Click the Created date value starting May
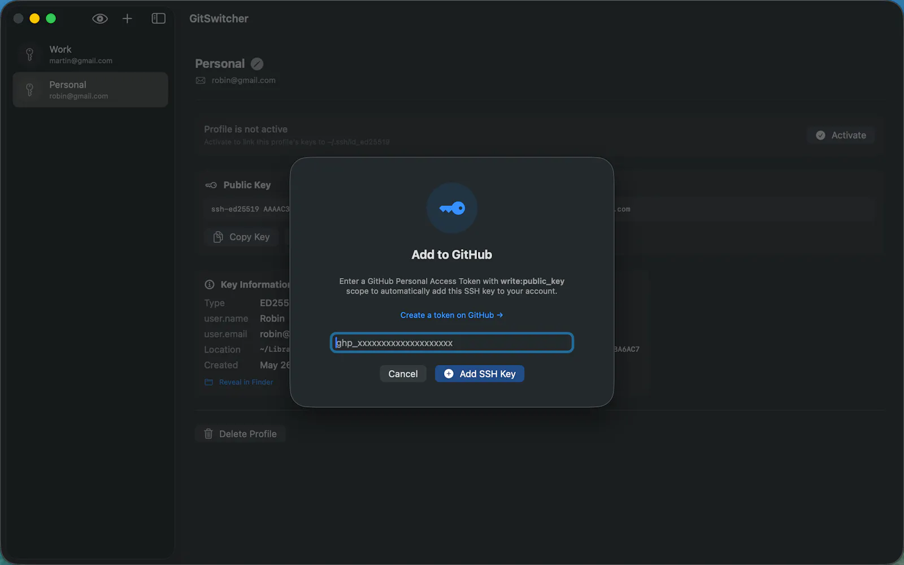The height and width of the screenshot is (565, 904). (275, 365)
